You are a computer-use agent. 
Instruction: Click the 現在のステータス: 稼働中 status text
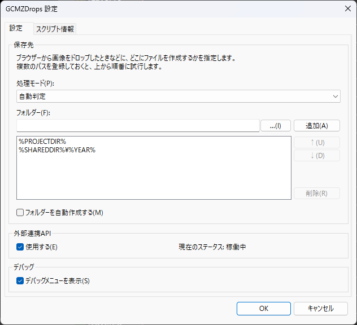point(212,247)
